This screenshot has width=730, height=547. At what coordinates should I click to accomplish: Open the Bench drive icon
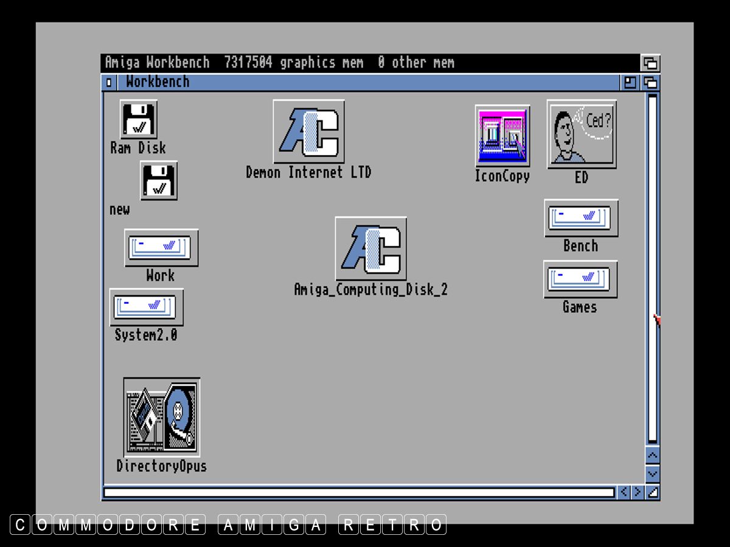point(581,218)
